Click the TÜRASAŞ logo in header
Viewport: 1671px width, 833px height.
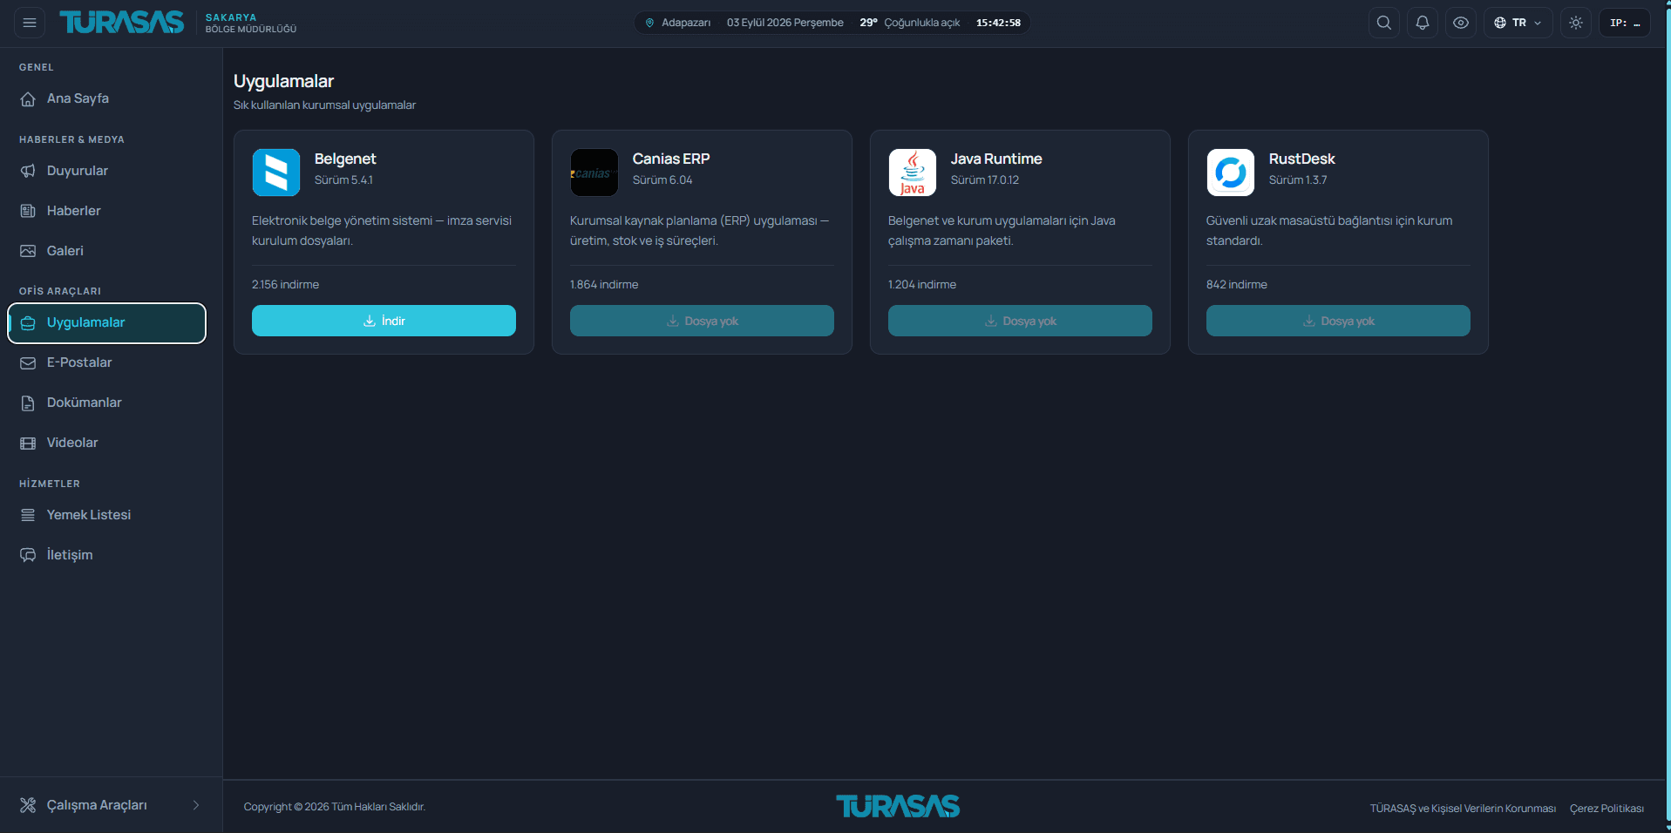(x=122, y=23)
